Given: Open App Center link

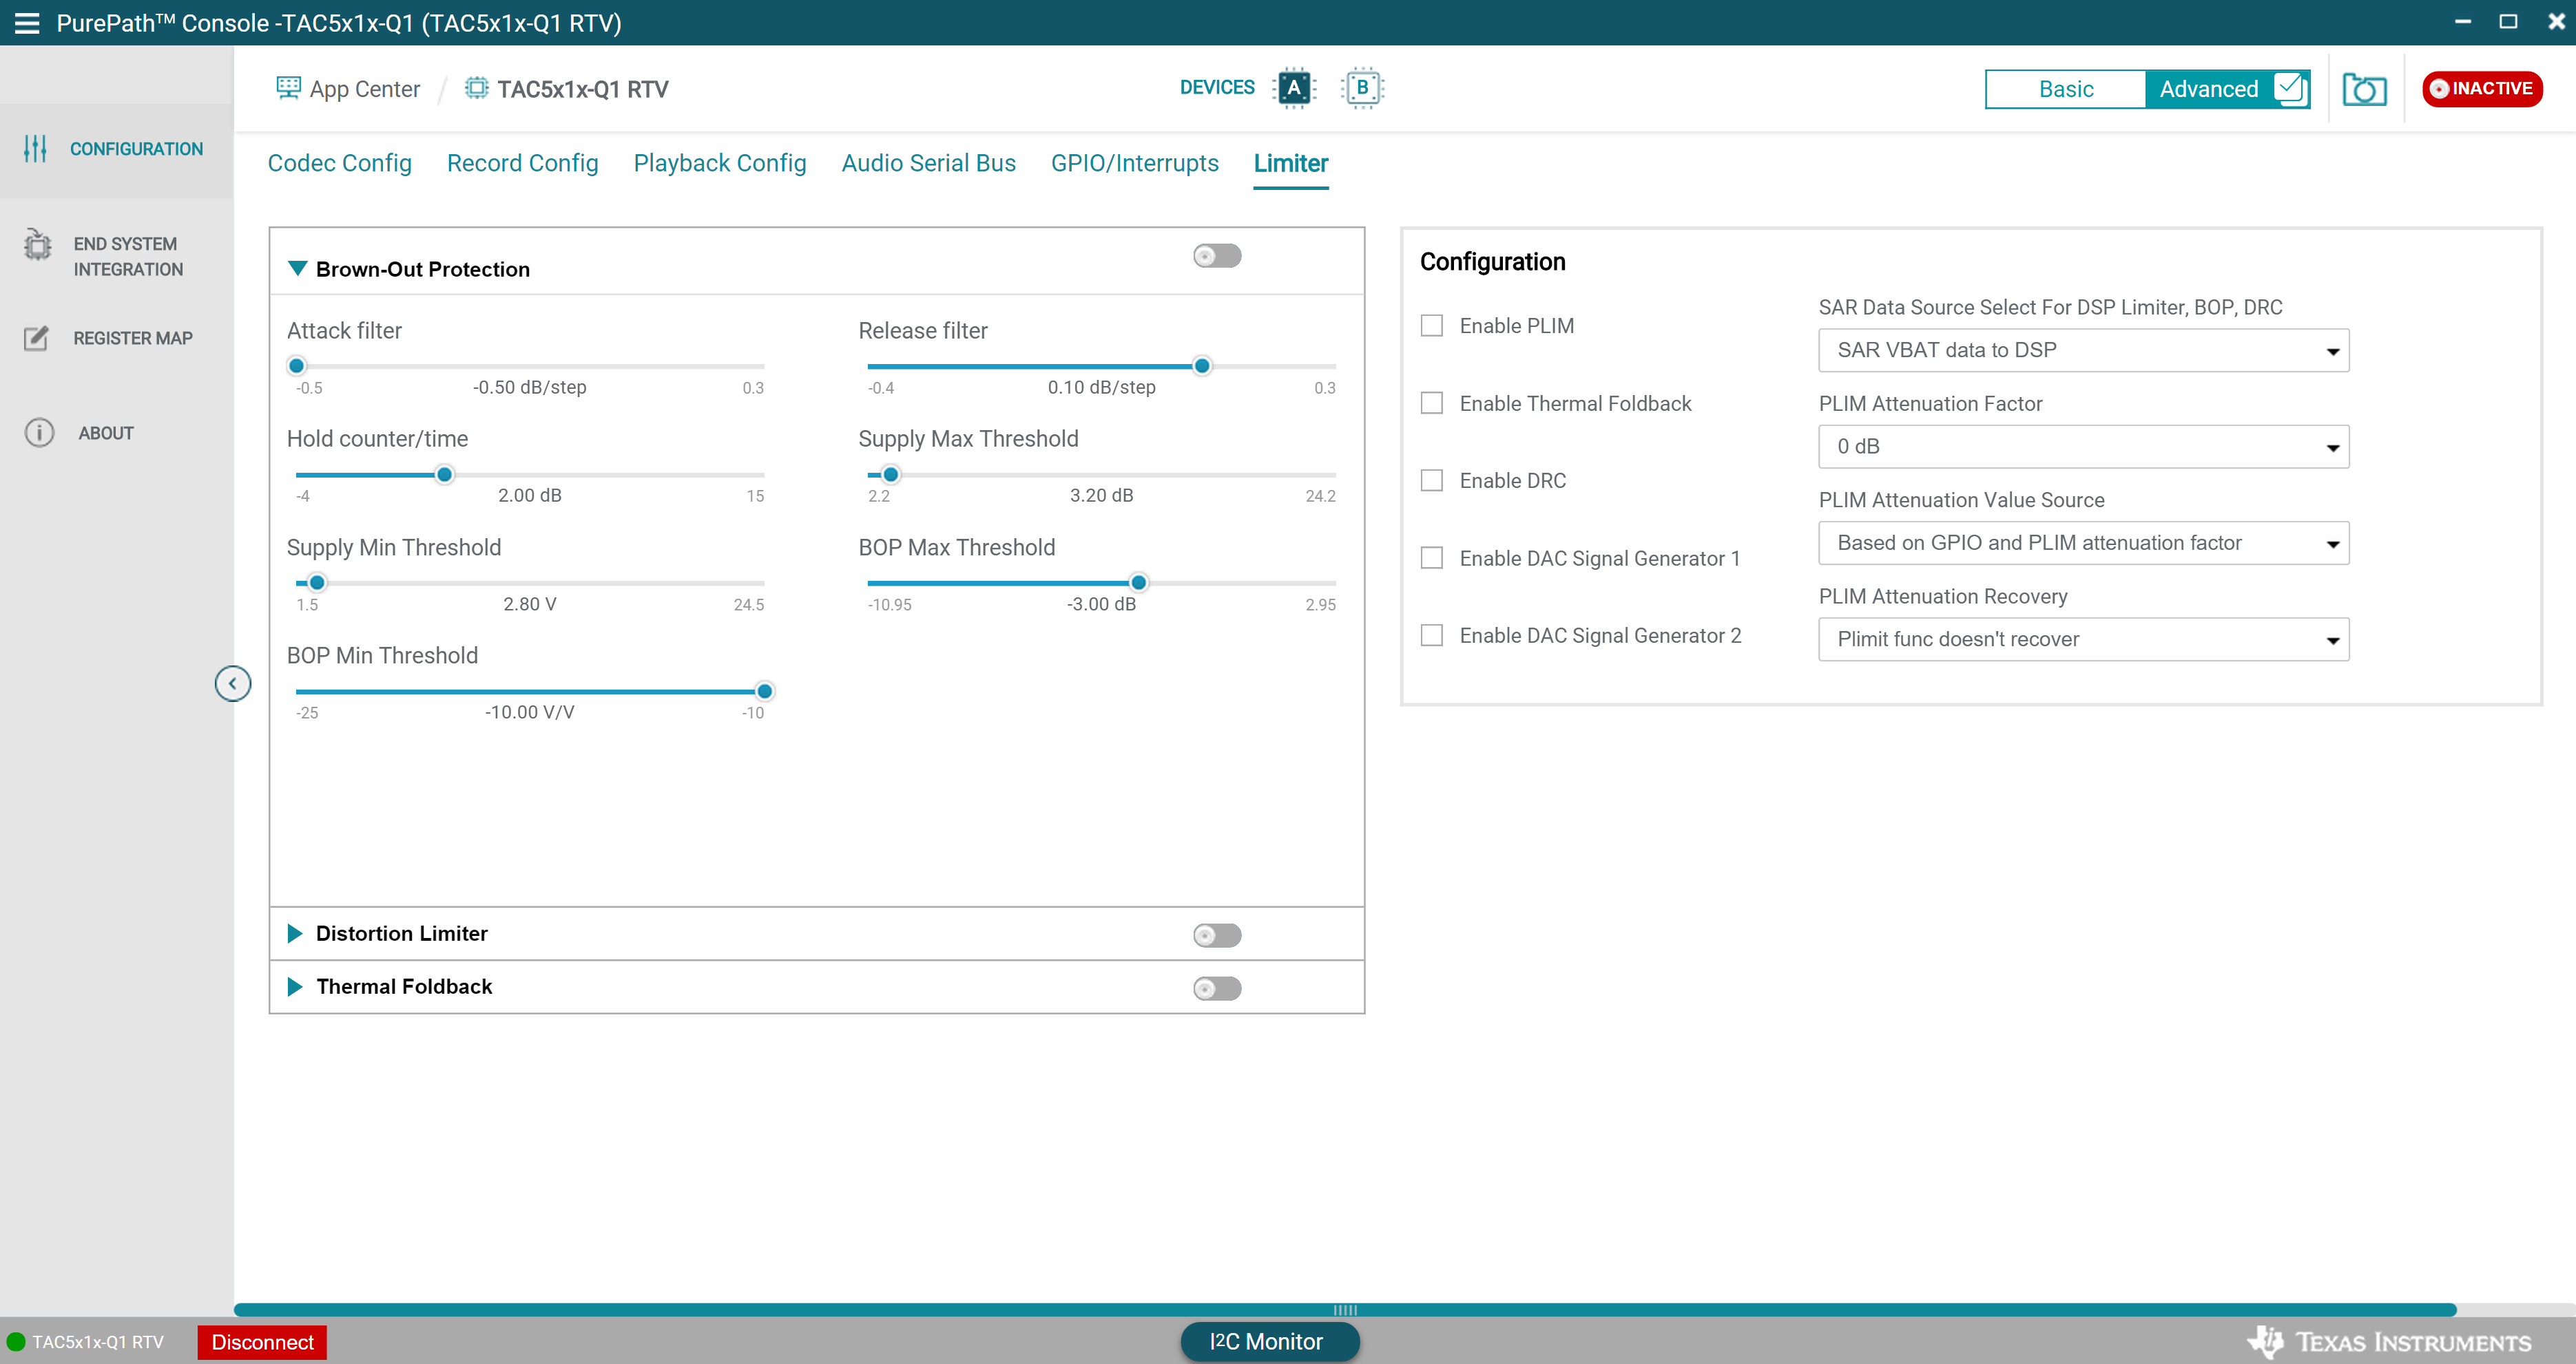Looking at the screenshot, I should click(x=364, y=89).
